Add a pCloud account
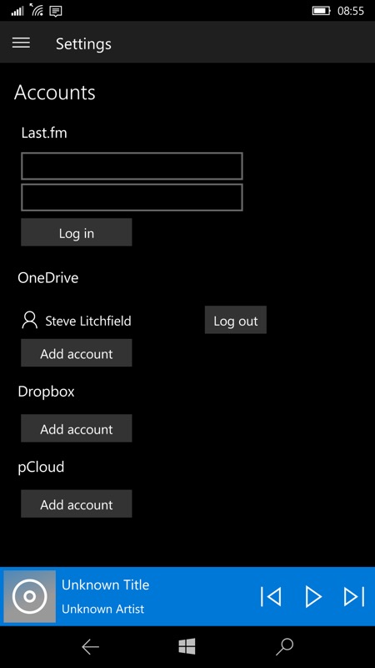Viewport: 375px width, 668px height. coord(77,504)
